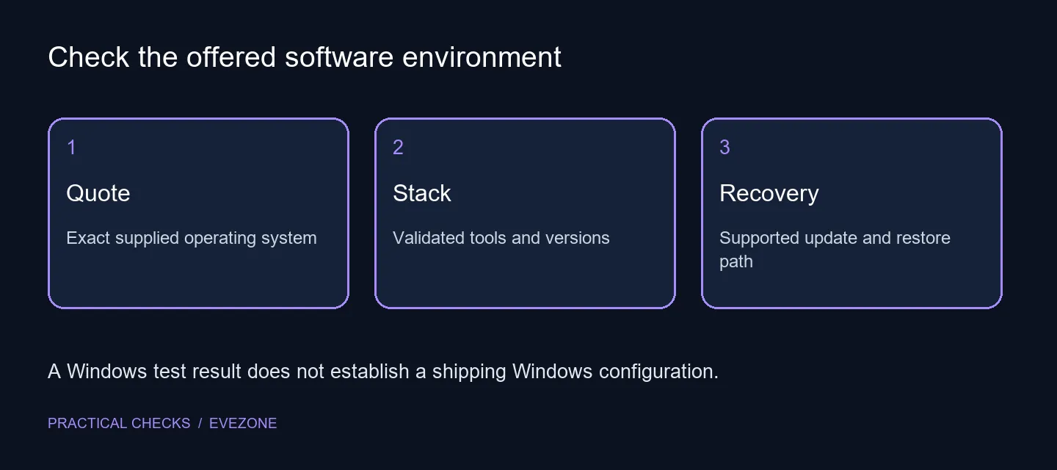This screenshot has height=470, width=1057.
Task: Click the heading "Check the offered software environment"
Action: pos(305,57)
